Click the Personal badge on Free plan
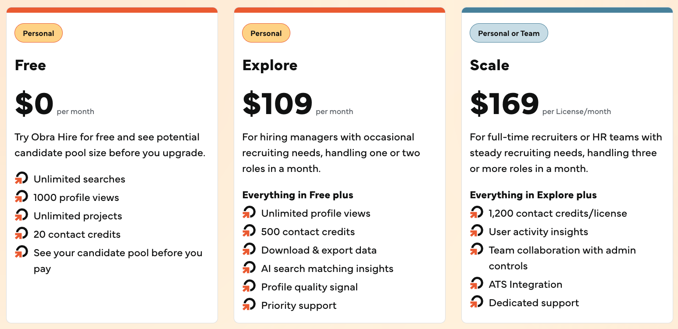678x329 pixels. click(39, 33)
